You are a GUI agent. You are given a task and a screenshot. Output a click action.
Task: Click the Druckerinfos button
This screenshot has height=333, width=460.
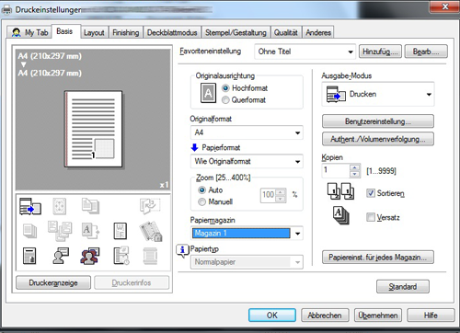click(x=132, y=282)
